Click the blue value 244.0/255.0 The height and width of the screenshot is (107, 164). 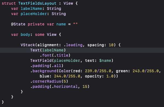(x=67, y=76)
